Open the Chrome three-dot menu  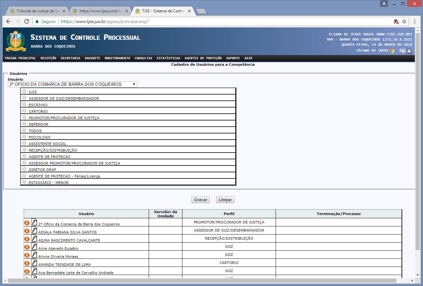415,21
